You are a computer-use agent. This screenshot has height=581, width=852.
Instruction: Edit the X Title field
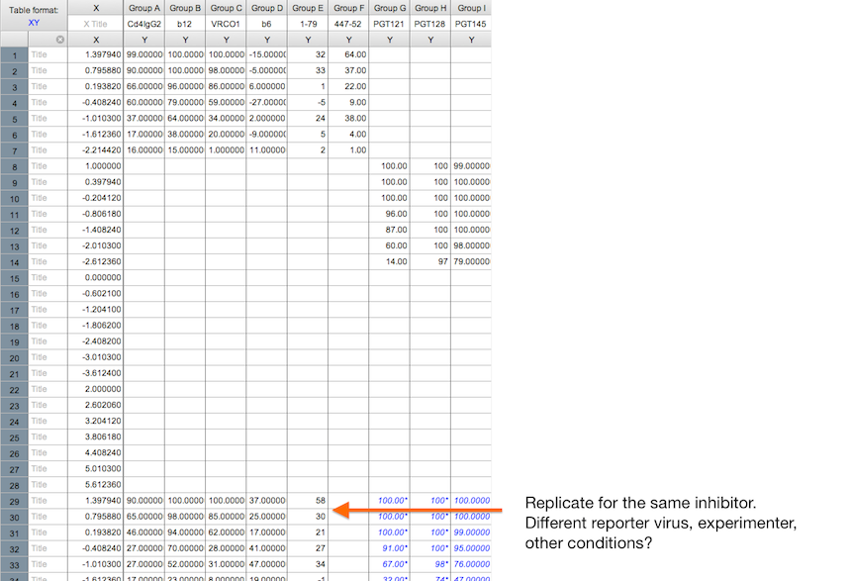click(x=96, y=24)
